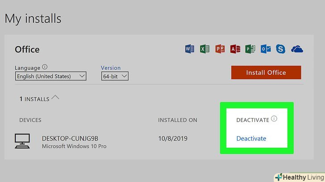Open the Language dropdown English (United States)
The width and height of the screenshot is (325, 182).
[x=50, y=76]
